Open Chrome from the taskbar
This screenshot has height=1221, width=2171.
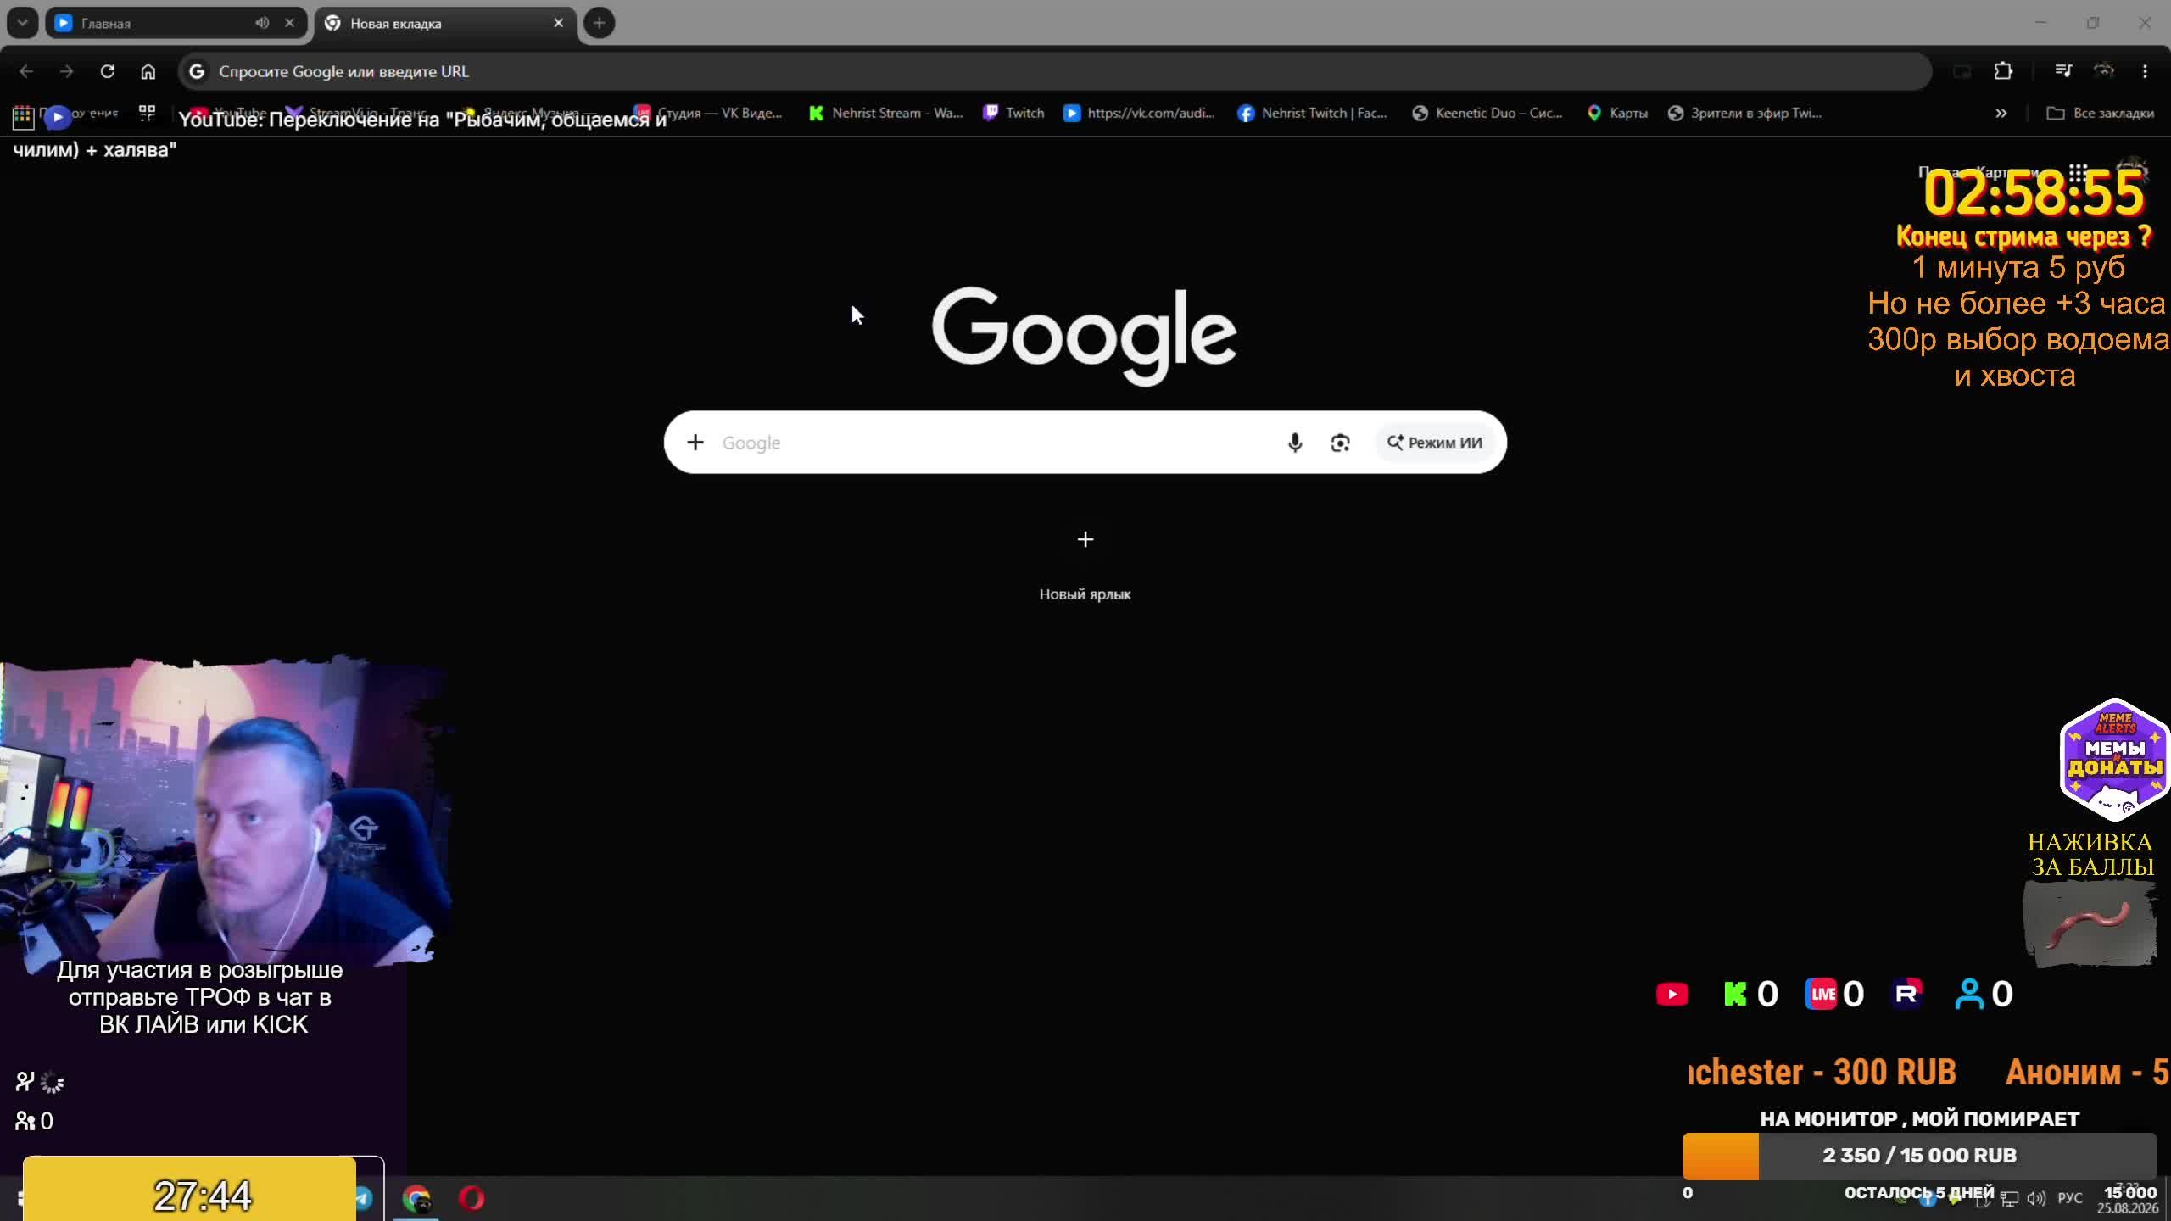pyautogui.click(x=416, y=1198)
